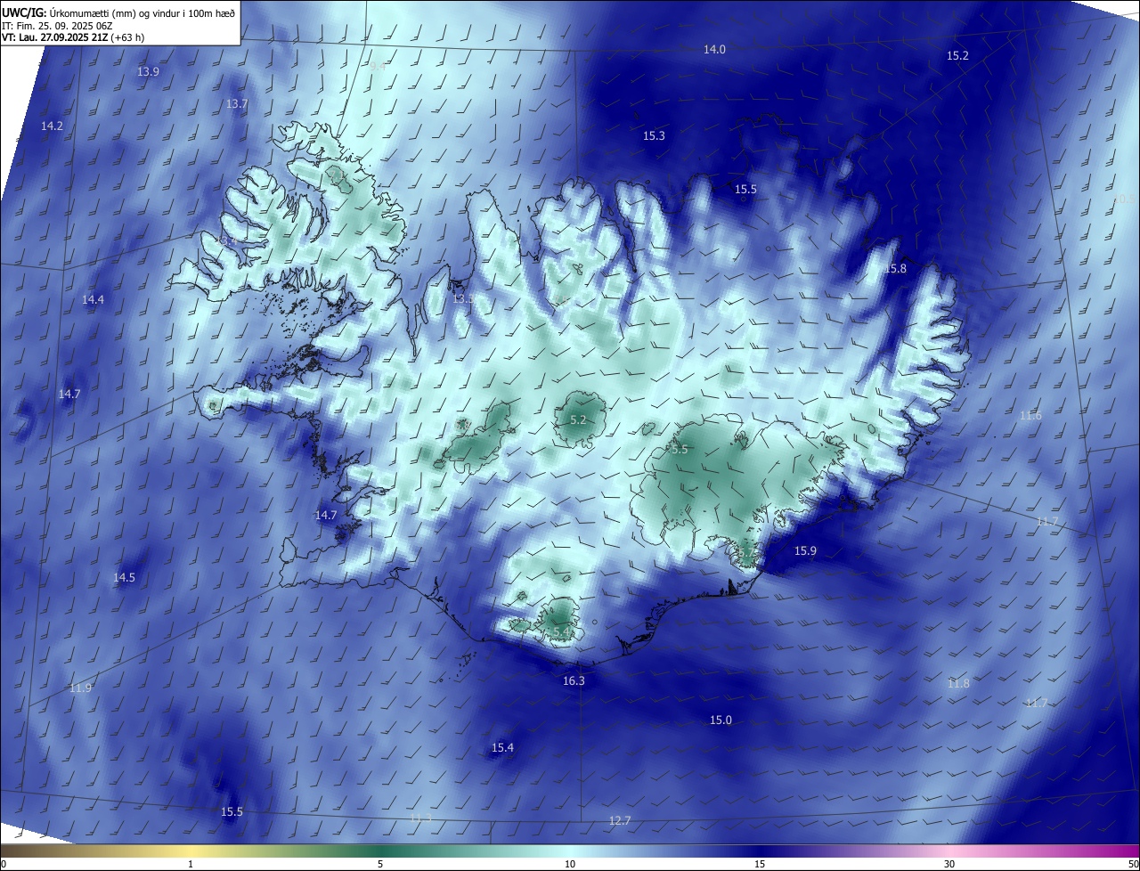1140x871 pixels.
Task: Click the 5.2 value on Hofsjökull glacier
Action: (x=578, y=419)
